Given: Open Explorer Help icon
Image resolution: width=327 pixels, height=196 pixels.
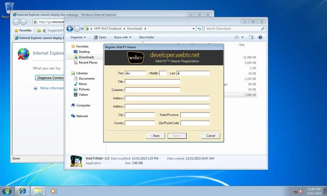Looking at the screenshot, I should (260, 37).
